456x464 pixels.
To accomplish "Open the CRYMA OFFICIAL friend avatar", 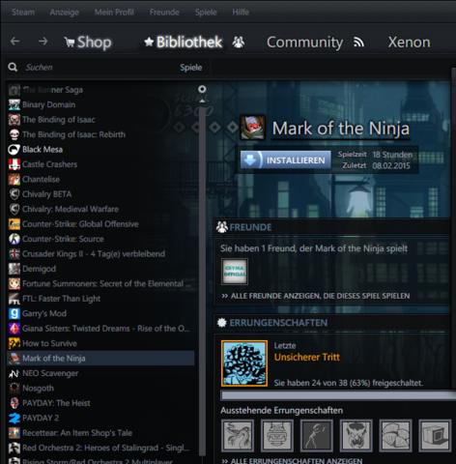I will [x=235, y=272].
